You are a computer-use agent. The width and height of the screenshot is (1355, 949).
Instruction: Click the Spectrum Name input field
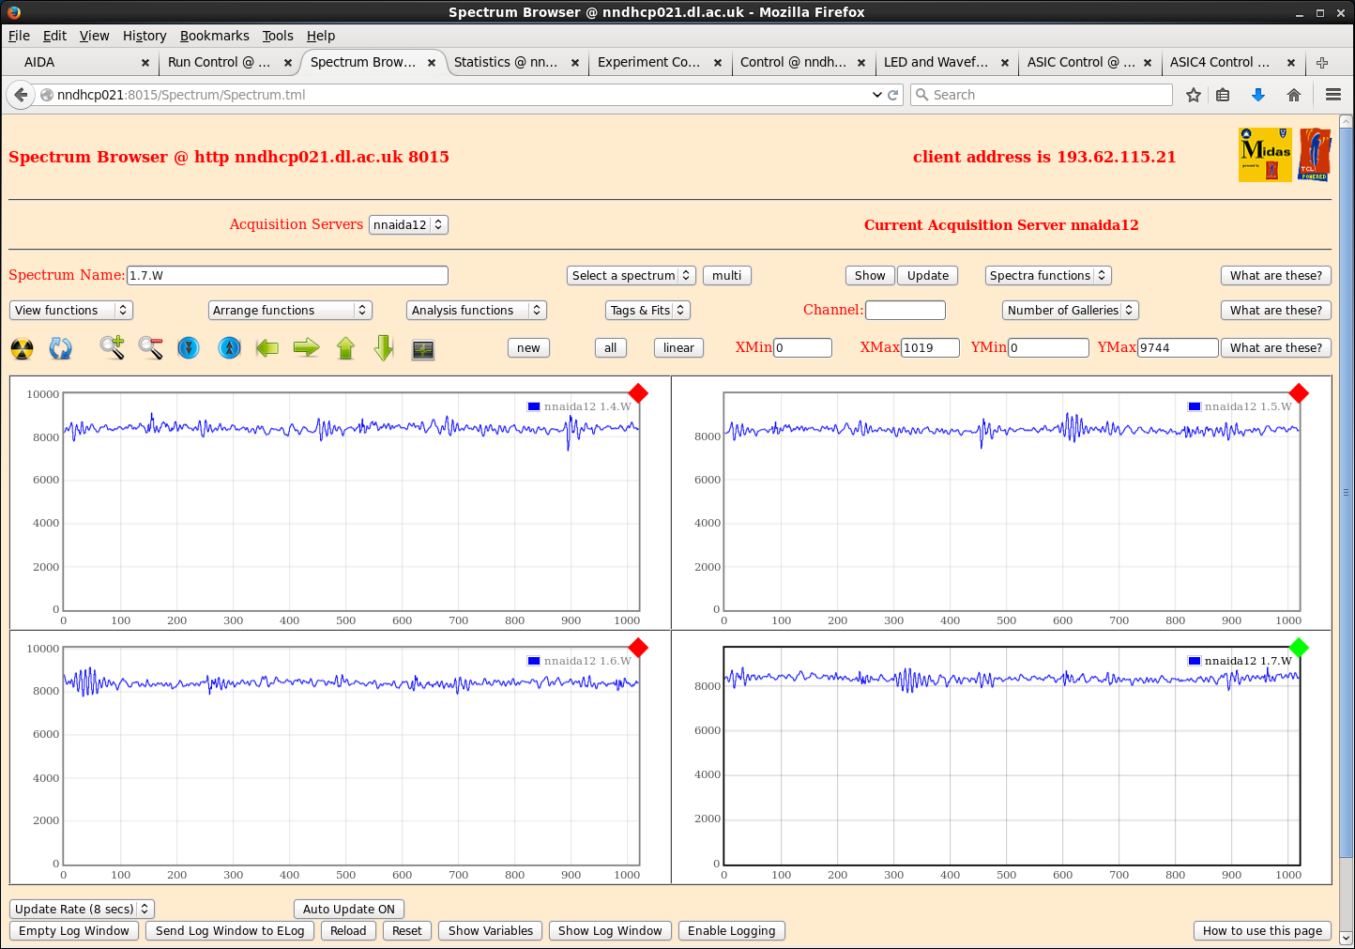coord(287,276)
